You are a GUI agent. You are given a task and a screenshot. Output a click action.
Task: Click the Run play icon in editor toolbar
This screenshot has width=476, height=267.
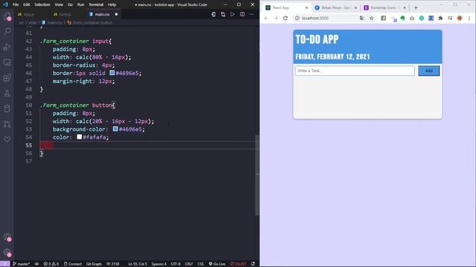coord(233,14)
